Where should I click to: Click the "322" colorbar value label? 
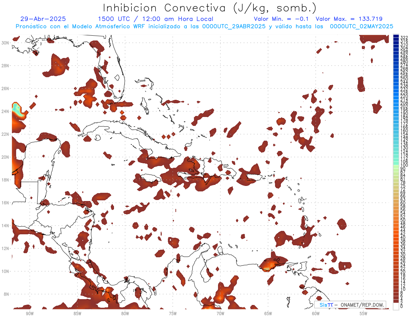(x=404, y=37)
